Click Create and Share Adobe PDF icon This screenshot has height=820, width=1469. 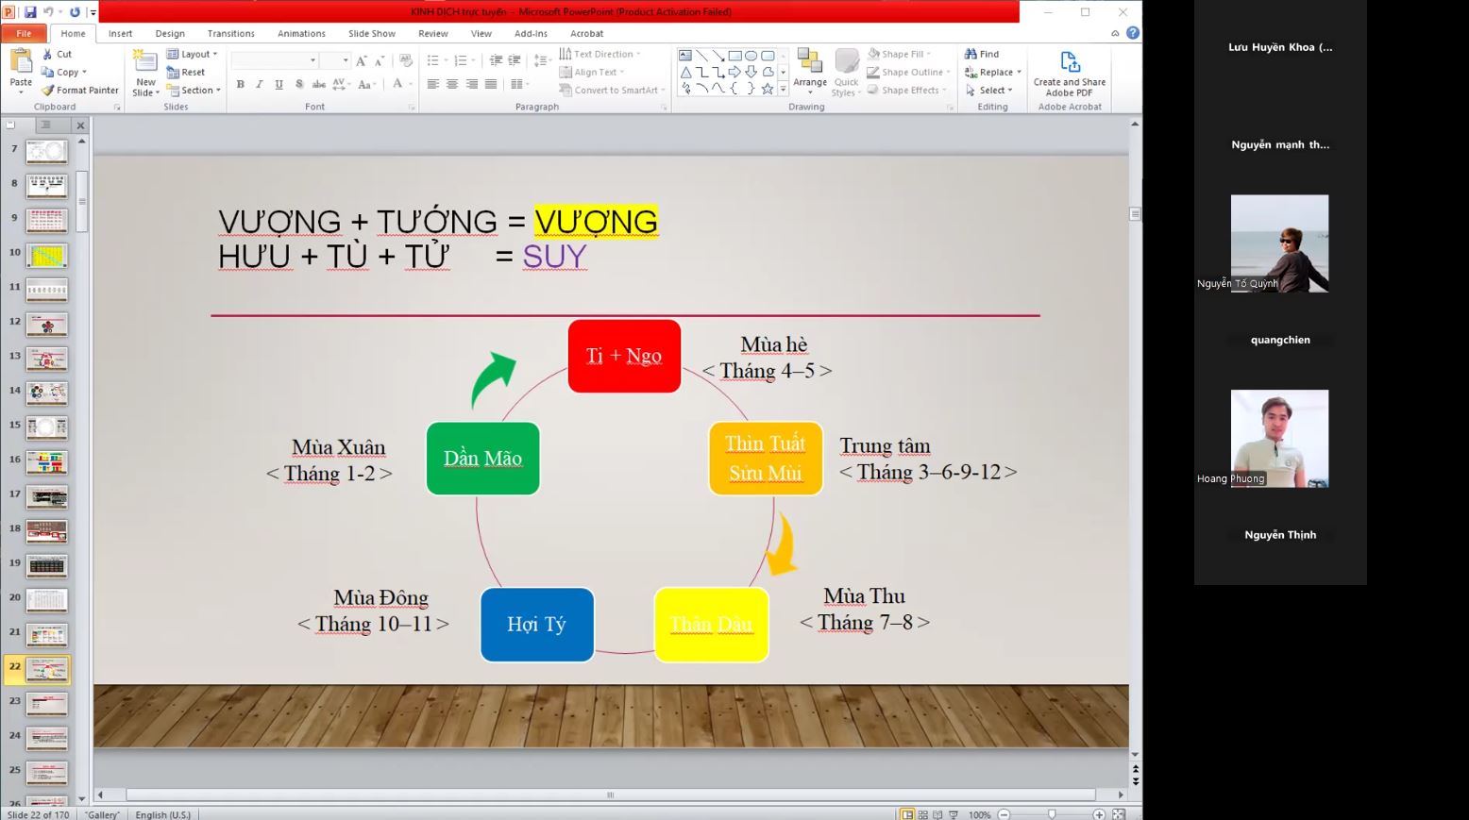(1070, 62)
